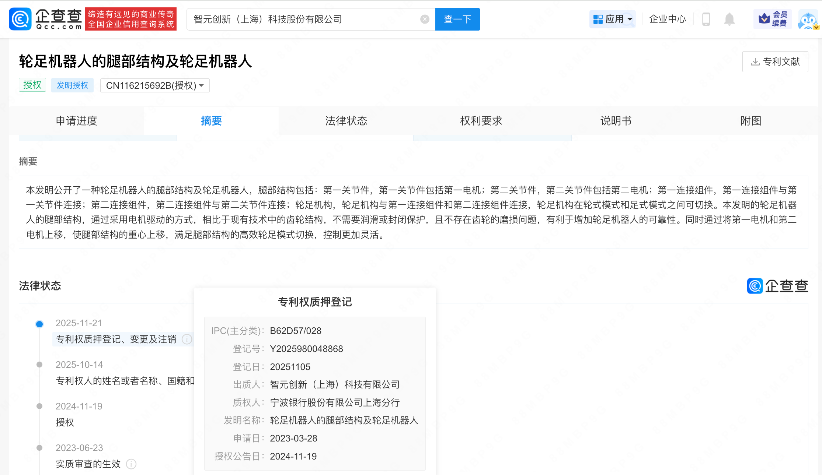The height and width of the screenshot is (475, 822).
Task: Open the 附图 tab
Action: [751, 121]
